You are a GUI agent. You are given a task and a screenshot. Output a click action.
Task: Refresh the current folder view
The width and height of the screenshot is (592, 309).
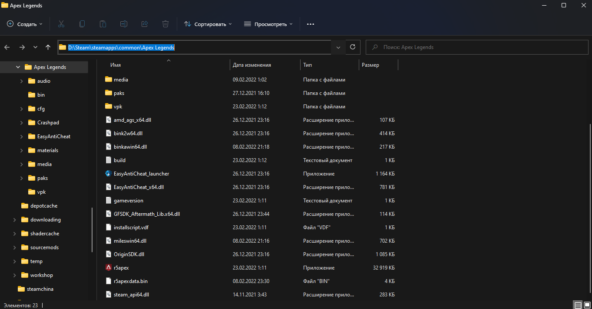click(353, 47)
